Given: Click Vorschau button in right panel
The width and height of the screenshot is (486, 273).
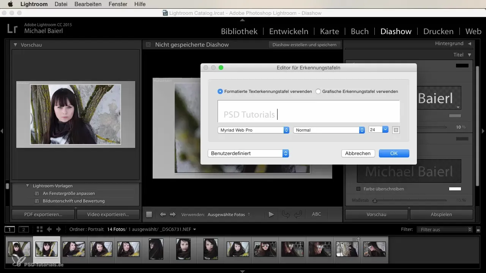Looking at the screenshot, I should [376, 214].
